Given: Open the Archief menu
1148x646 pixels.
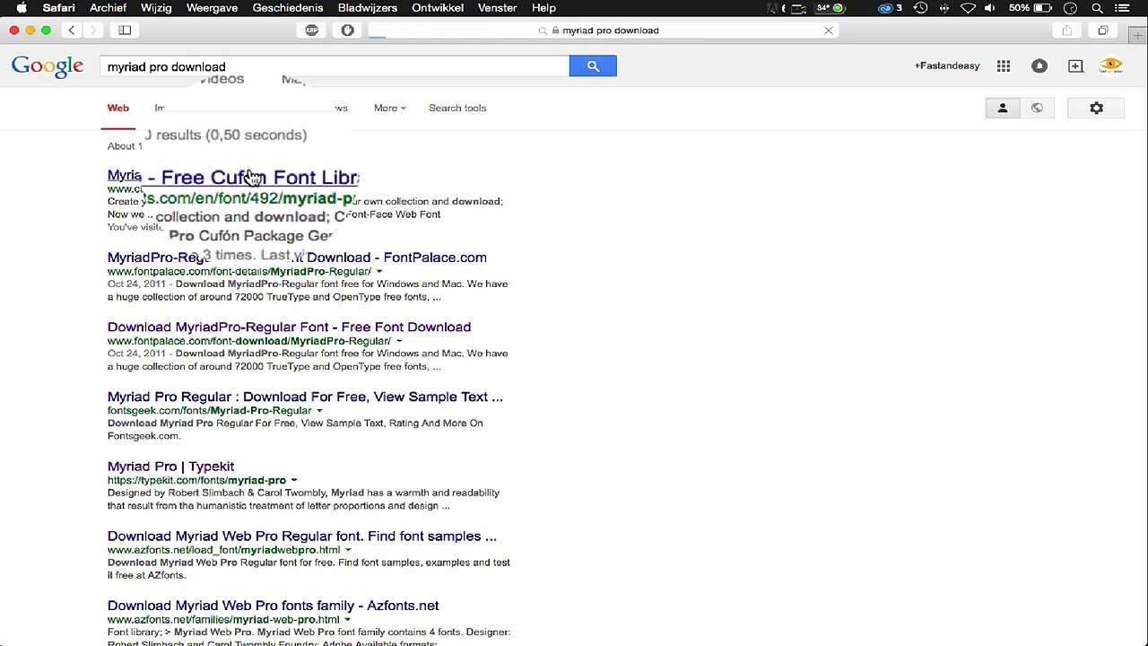Looking at the screenshot, I should [x=108, y=8].
